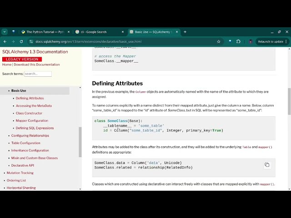291x218 pixels.
Task: Open Mixin and Custom Base Classes link
Action: [35, 158]
